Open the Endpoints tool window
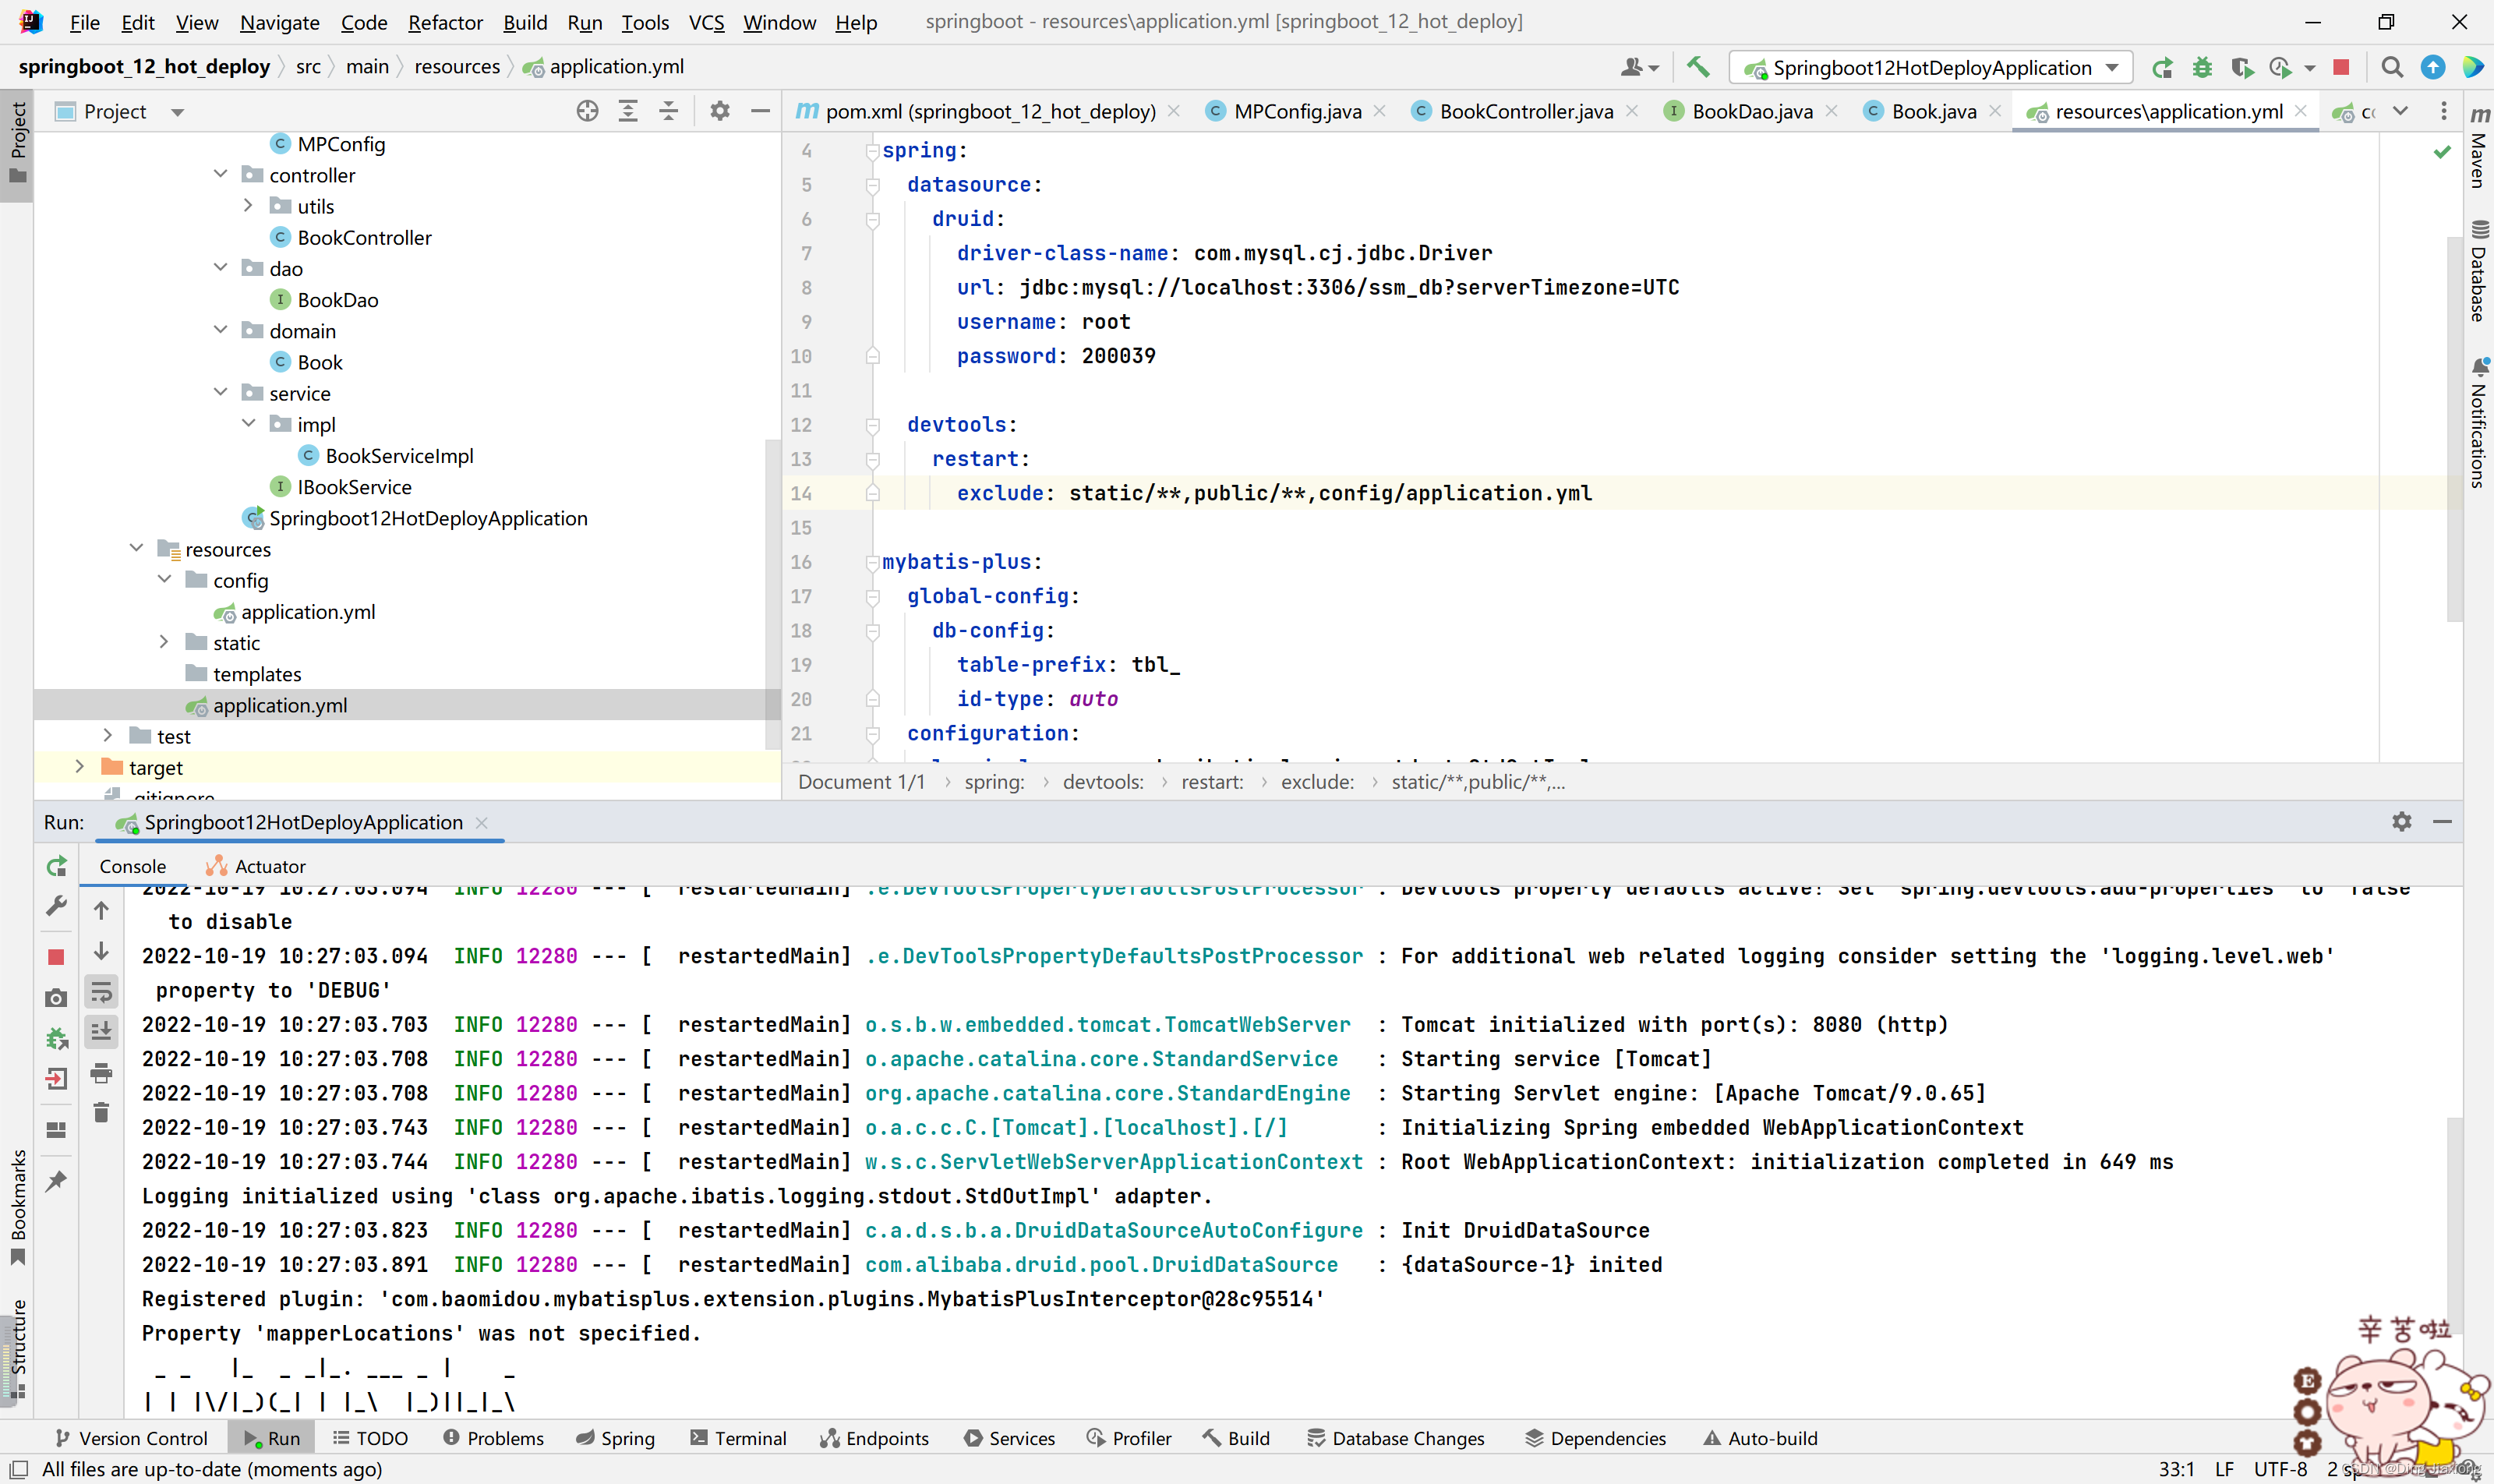Screen dimensions: 2494x1484 (875, 1438)
